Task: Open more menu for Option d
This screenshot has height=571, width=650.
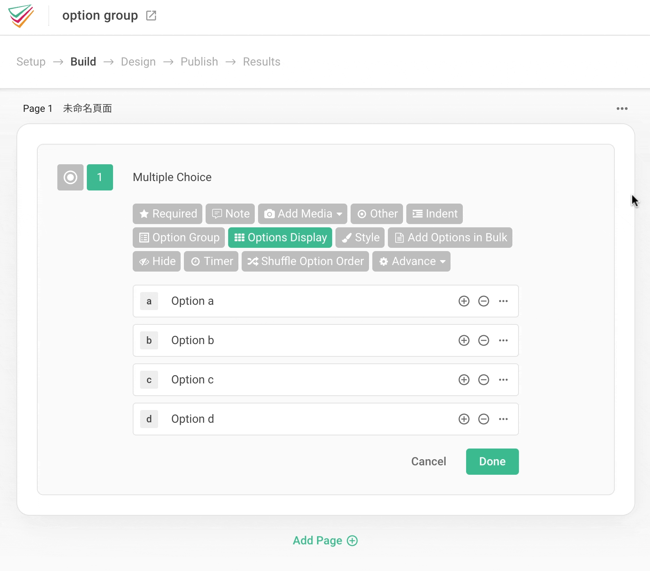Action: click(x=503, y=419)
